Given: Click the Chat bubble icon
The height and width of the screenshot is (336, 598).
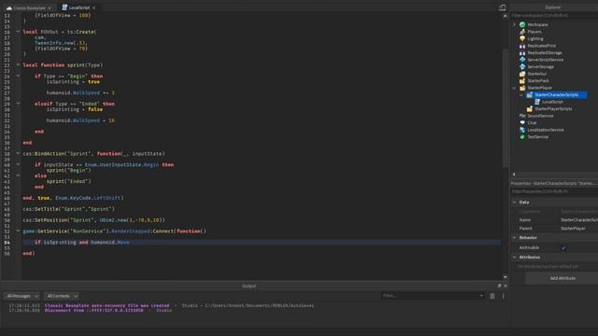Looking at the screenshot, I should [x=522, y=122].
